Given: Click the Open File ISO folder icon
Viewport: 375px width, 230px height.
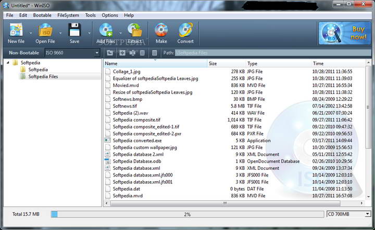Looking at the screenshot, I should 45,30.
